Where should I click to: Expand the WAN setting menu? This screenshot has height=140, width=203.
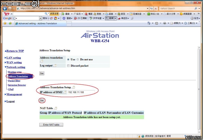[x=14, y=62]
